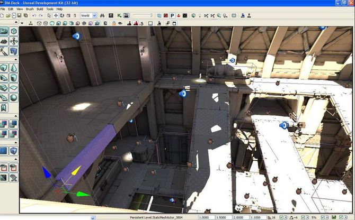
Task: Collapse the CSG section arrow
Action: point(15,116)
